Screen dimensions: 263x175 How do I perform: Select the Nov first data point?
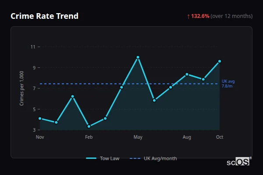click(x=40, y=119)
